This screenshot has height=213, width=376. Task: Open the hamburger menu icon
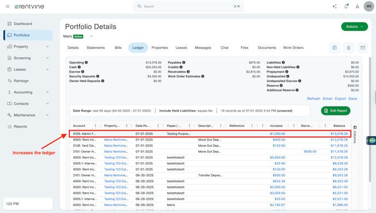click(x=8, y=7)
